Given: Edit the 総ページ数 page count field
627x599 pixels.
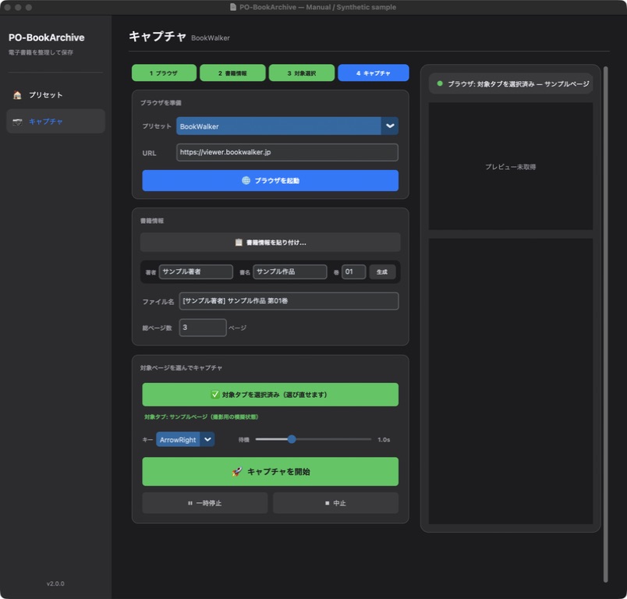Looking at the screenshot, I should click(x=203, y=328).
